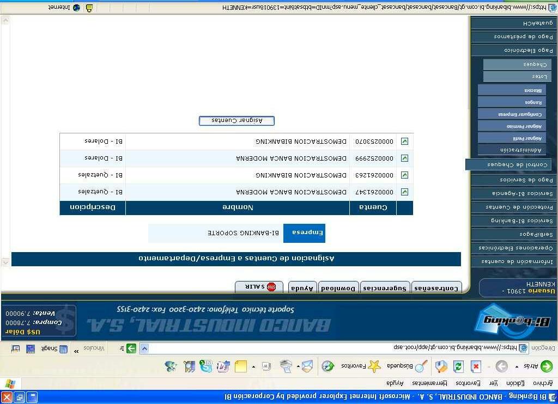This screenshot has height=404, width=558.
Task: Open the Ver menu
Action: [493, 383]
